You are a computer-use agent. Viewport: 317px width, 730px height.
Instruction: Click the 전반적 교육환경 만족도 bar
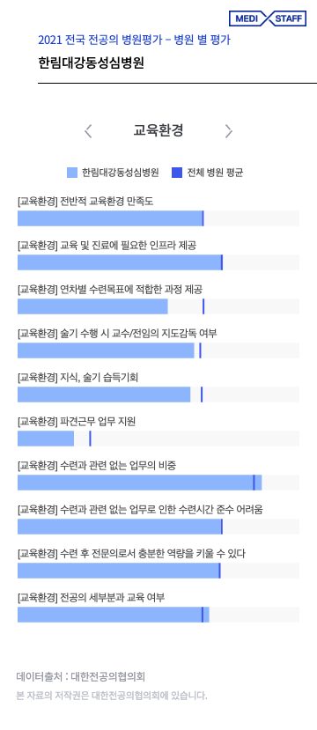(x=158, y=218)
